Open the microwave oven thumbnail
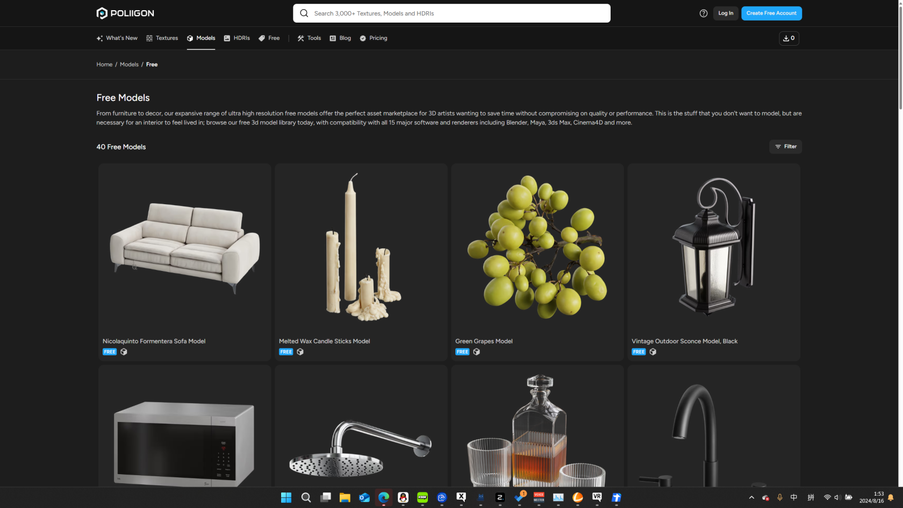This screenshot has width=903, height=508. (185, 426)
